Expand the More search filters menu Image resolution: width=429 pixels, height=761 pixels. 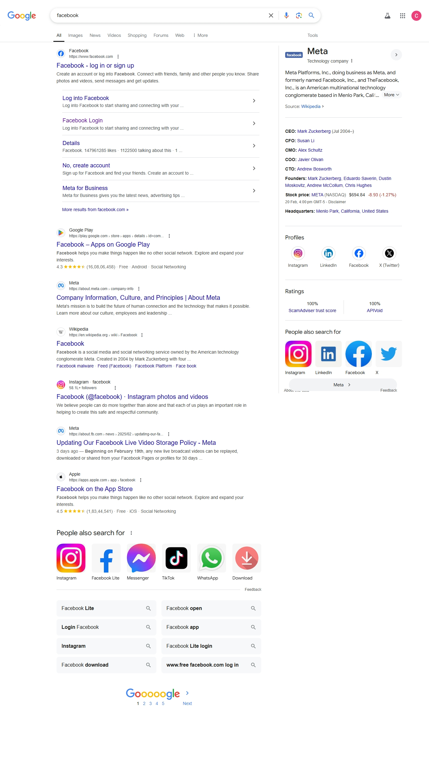(x=200, y=35)
